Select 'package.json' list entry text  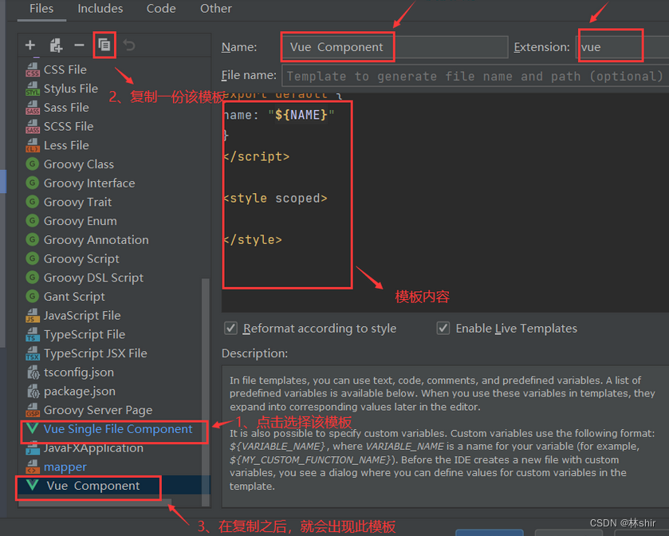coord(80,392)
